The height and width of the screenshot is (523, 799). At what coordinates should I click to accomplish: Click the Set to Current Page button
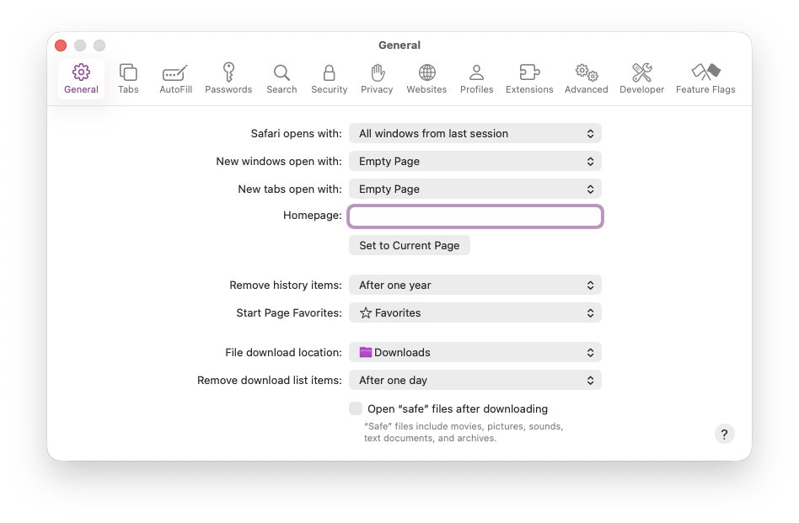[x=409, y=245]
